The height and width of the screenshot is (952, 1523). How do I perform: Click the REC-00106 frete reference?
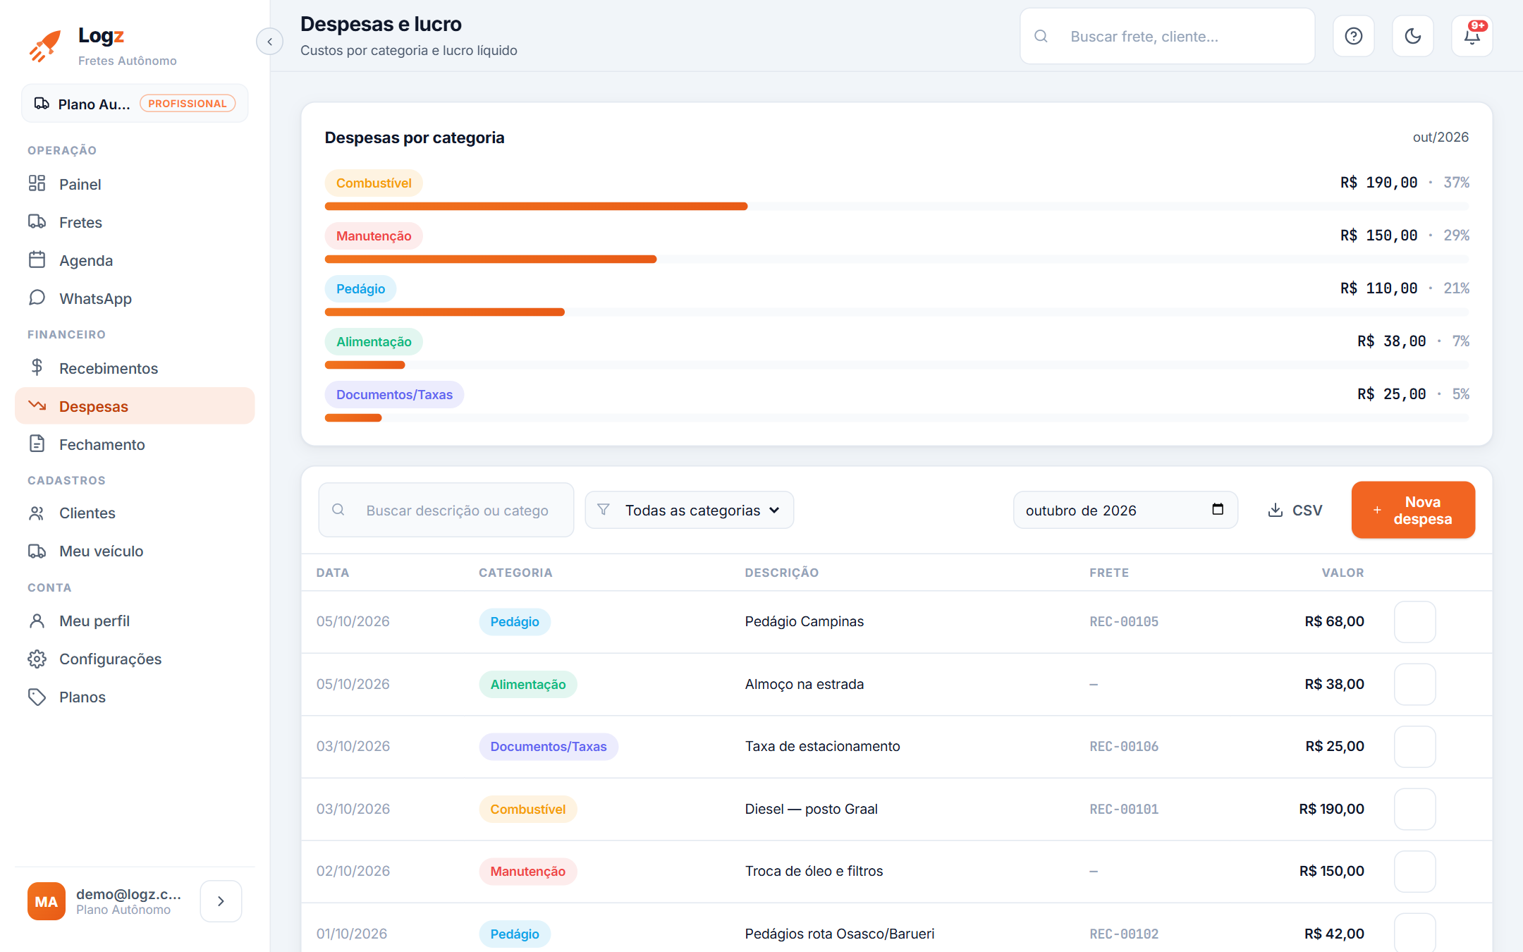tap(1124, 746)
